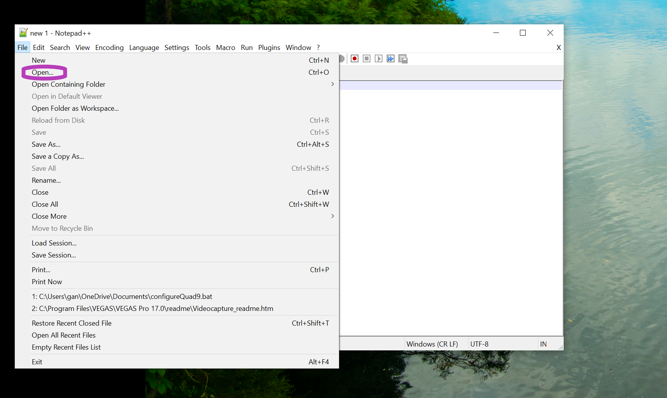Open the Language menu
The height and width of the screenshot is (398, 667).
[144, 47]
